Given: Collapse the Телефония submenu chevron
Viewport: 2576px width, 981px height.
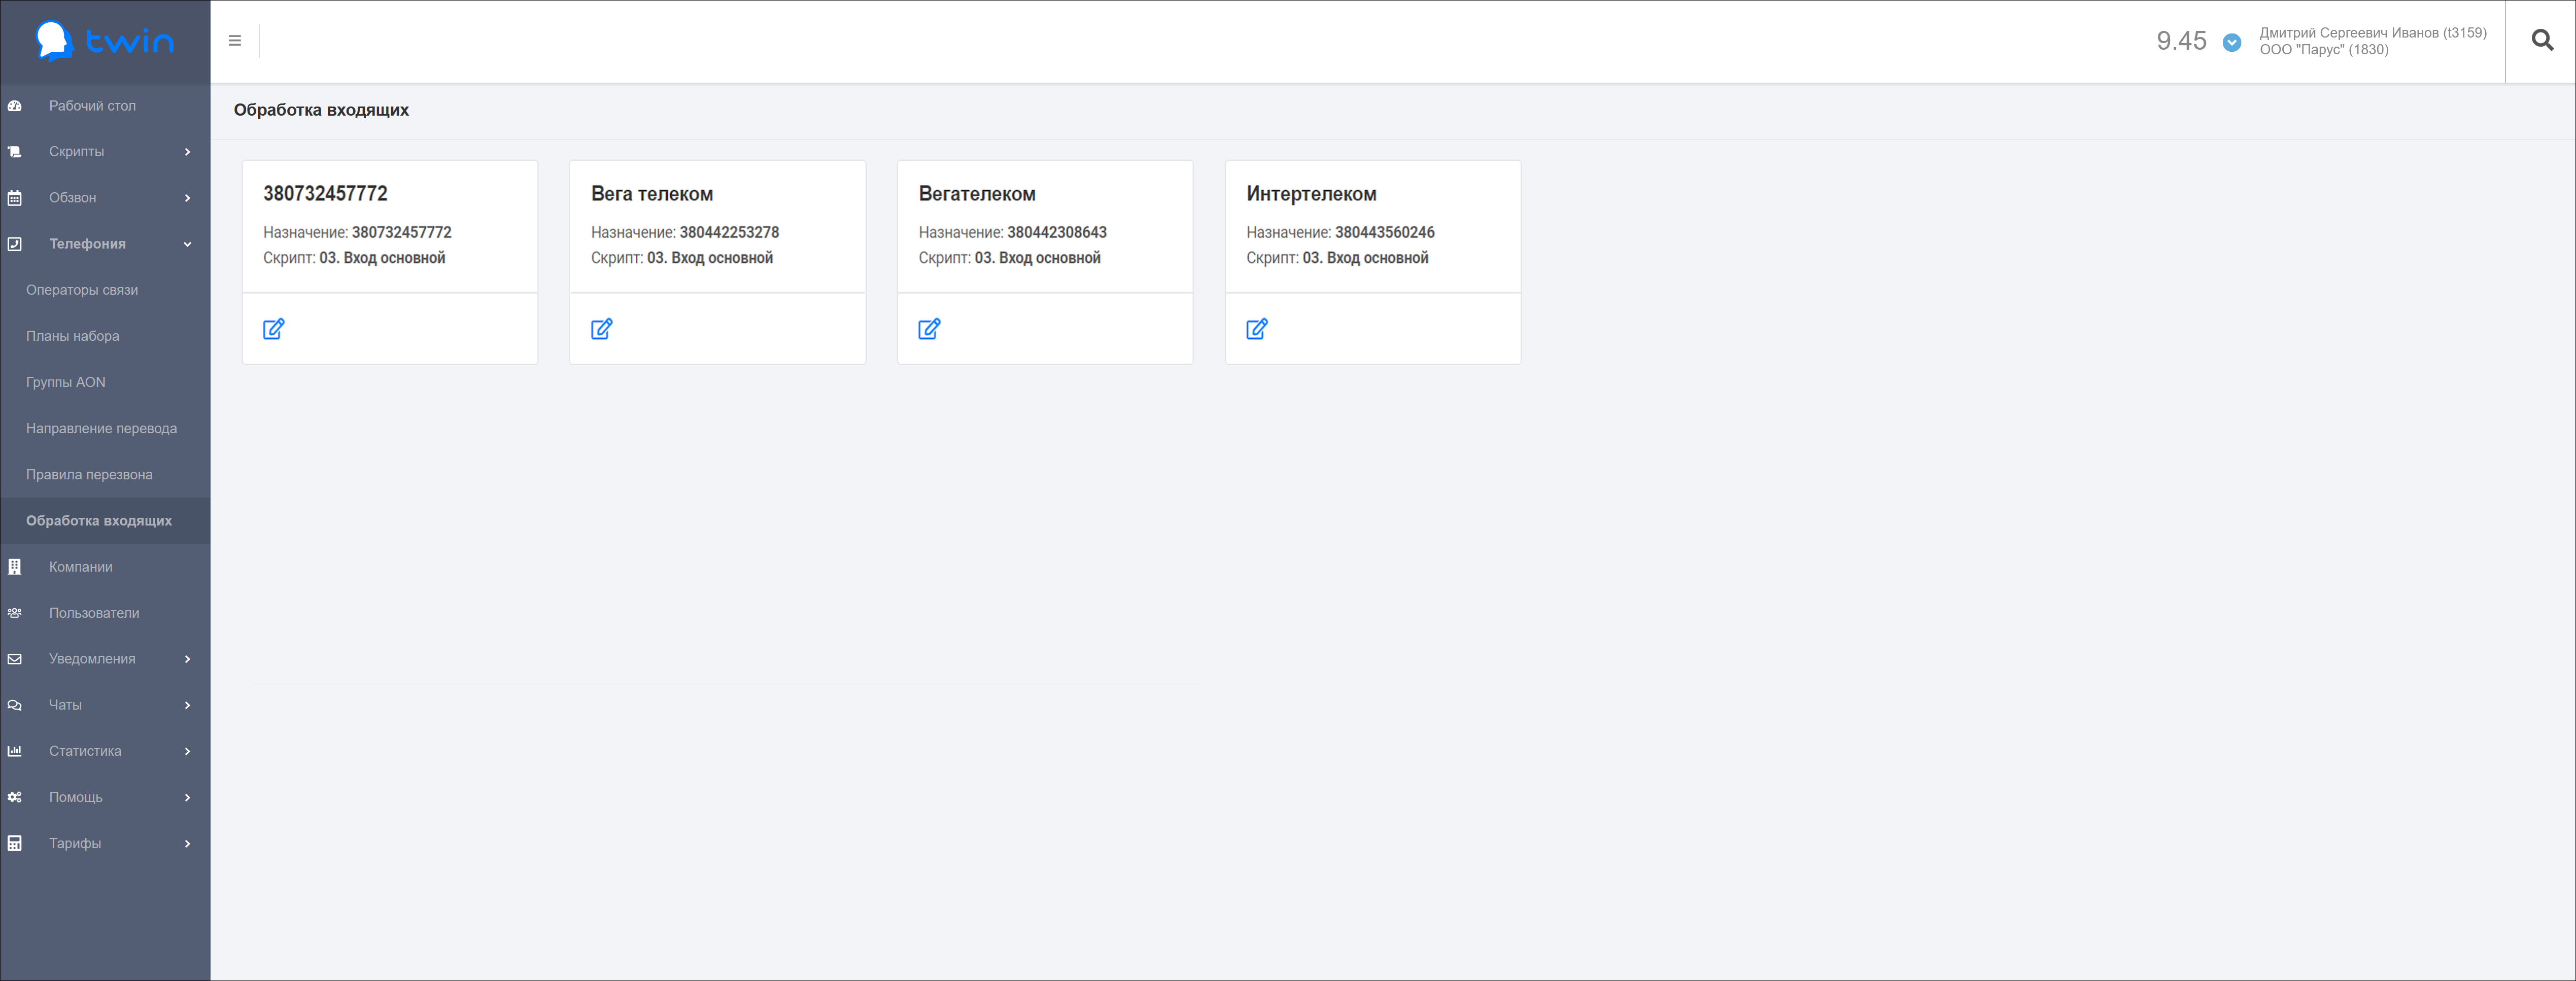Looking at the screenshot, I should point(187,244).
